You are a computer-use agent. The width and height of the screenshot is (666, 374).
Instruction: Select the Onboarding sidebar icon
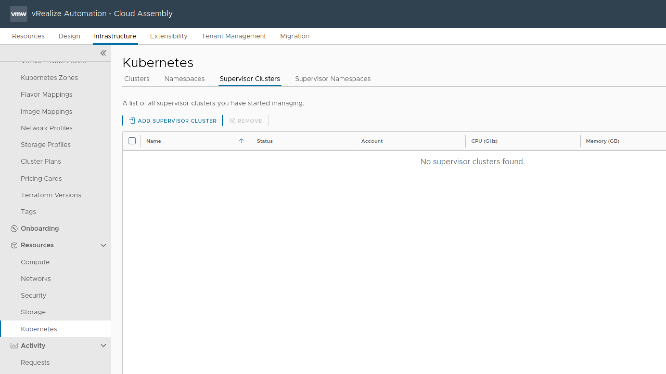point(14,228)
